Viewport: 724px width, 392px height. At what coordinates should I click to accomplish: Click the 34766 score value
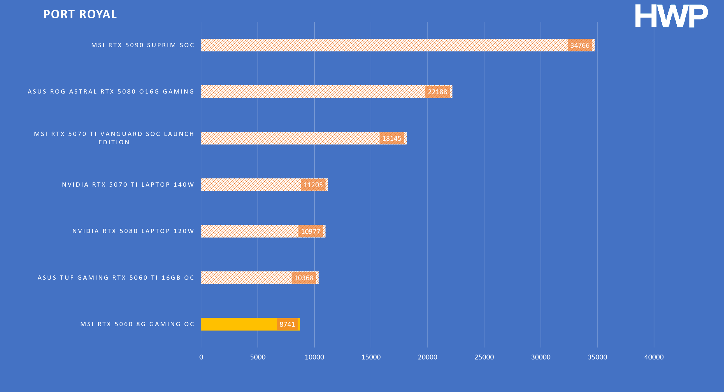(580, 45)
